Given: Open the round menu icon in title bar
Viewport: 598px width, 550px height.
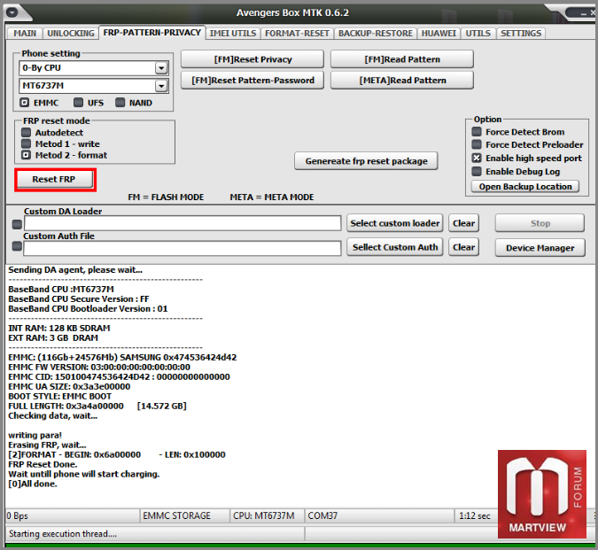Looking at the screenshot, I should [x=12, y=12].
